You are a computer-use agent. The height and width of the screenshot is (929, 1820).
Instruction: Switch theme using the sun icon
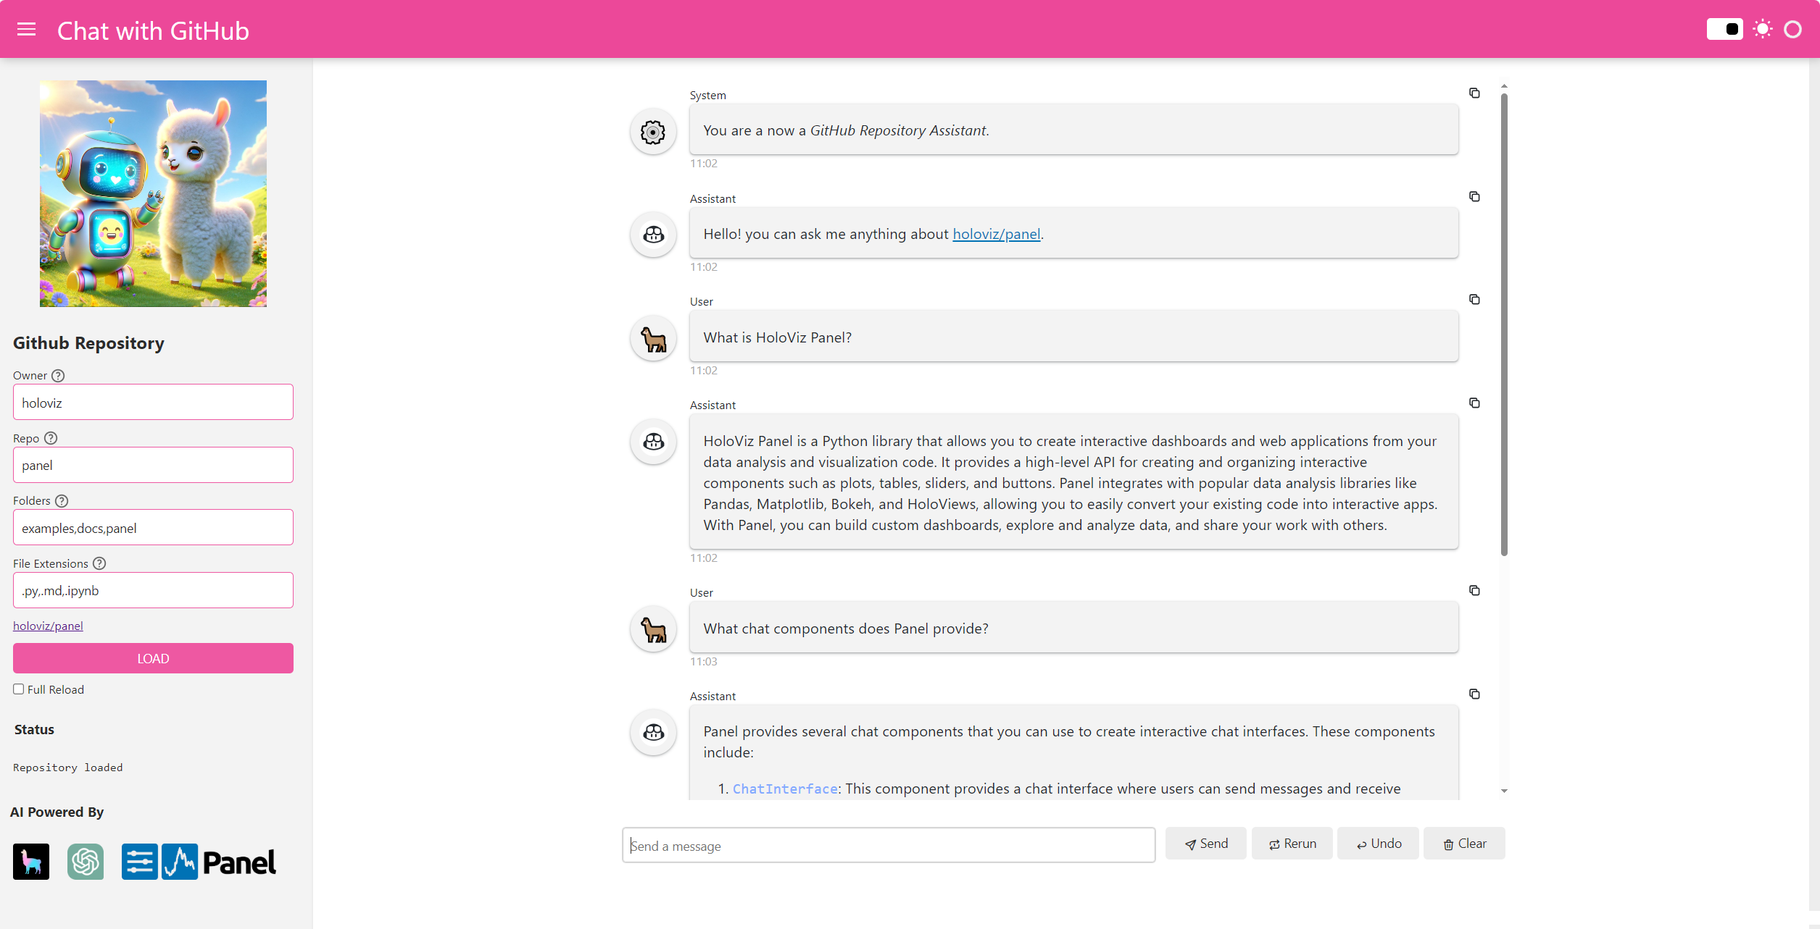point(1763,30)
